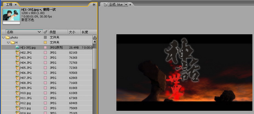Screen dimensions: 254x114
Task: Click the H02.JPG file icon
Action: tap(18, 52)
